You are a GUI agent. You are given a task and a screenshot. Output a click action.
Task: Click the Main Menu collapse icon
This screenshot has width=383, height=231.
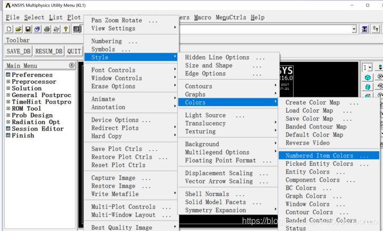click(72, 65)
